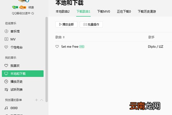Open 试听列表 listening list
172x115 pixels.
pos(13,89)
